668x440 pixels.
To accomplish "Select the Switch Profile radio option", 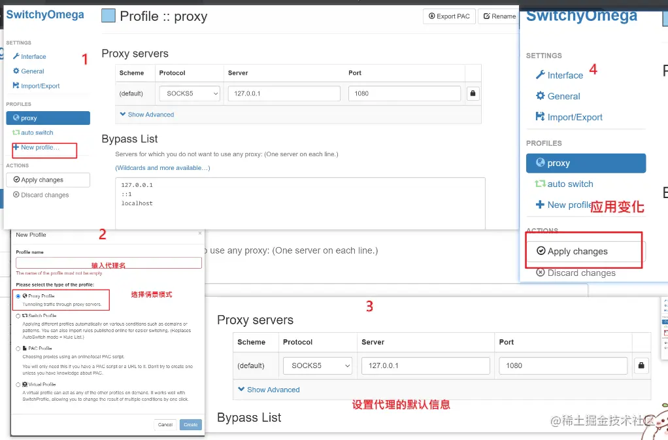I will 18,316.
